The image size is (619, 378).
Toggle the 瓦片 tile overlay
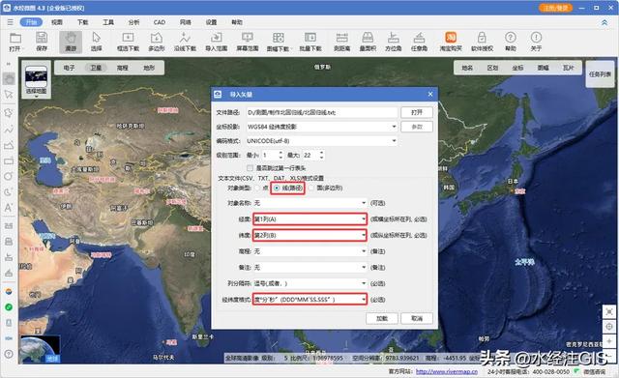click(569, 68)
